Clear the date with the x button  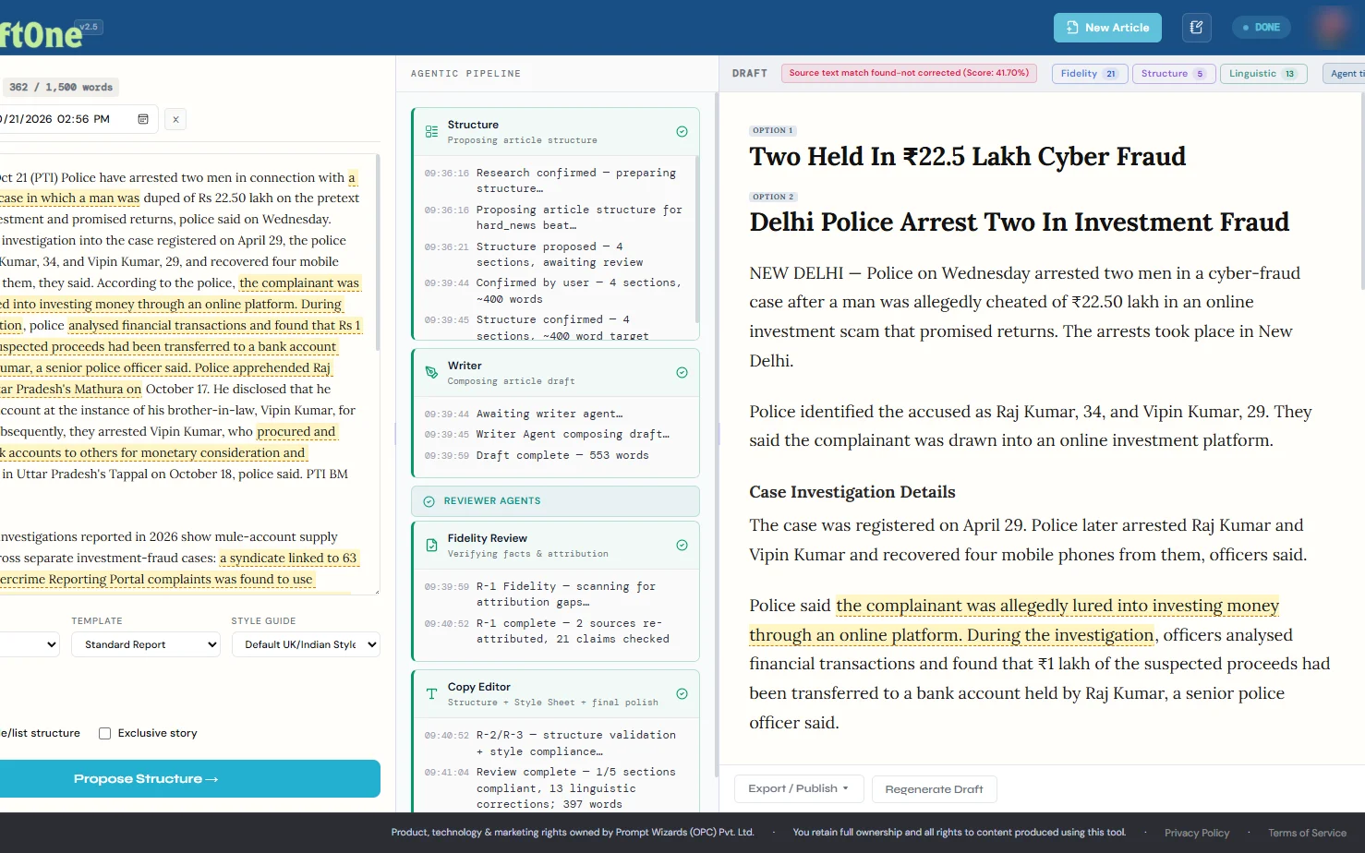click(x=175, y=119)
